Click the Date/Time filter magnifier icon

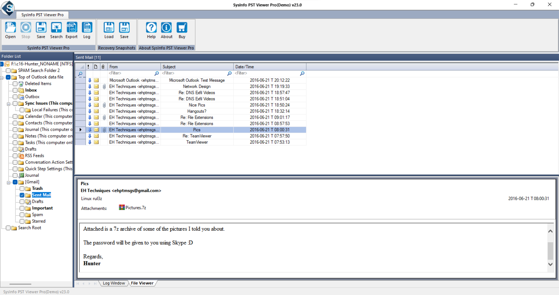click(302, 73)
